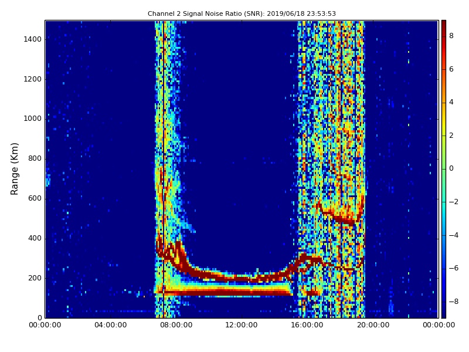Click the colorbar tick label 2
The width and height of the screenshot is (469, 352).
[451, 136]
